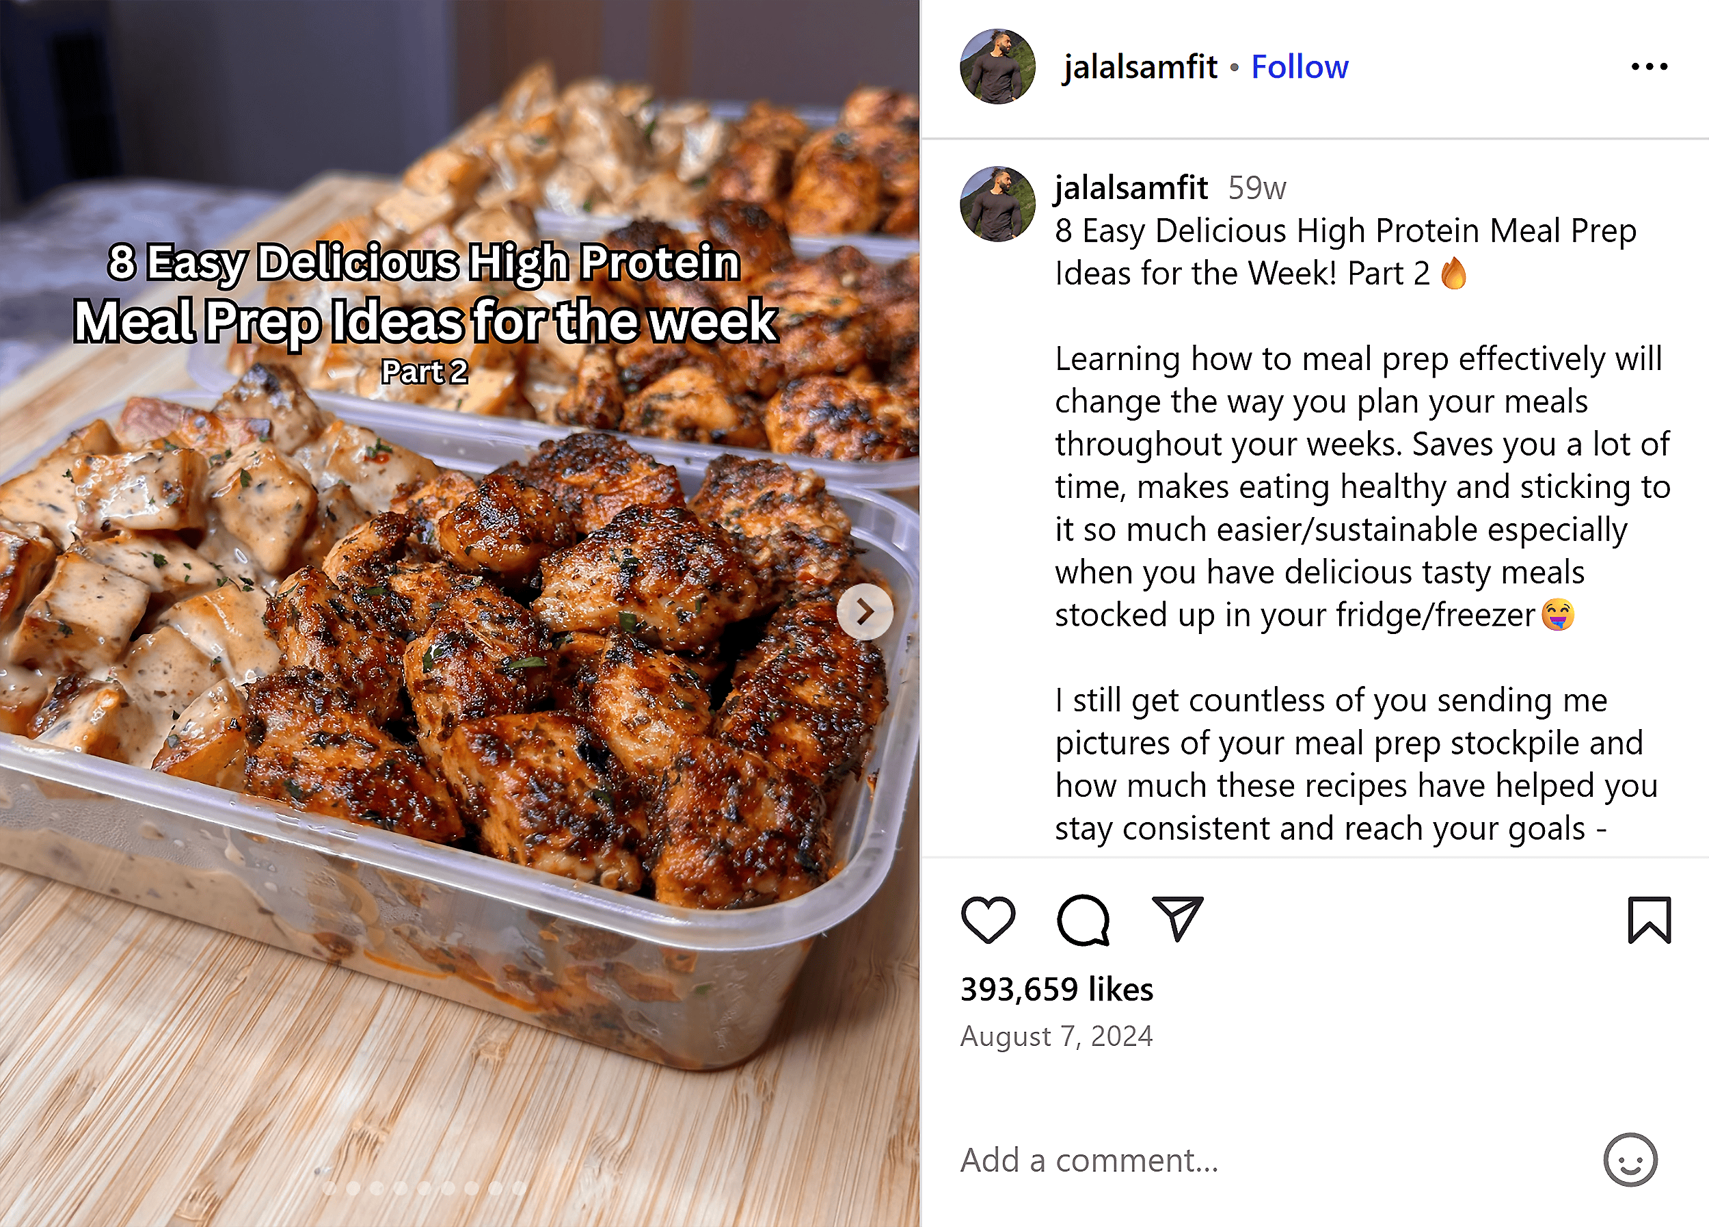This screenshot has height=1227, width=1709.
Task: Select the jalalsamfit username in the header
Action: click(x=1139, y=66)
